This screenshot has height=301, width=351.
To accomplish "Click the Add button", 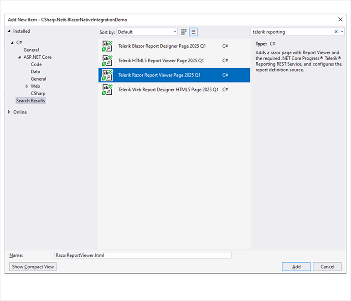I will click(296, 267).
